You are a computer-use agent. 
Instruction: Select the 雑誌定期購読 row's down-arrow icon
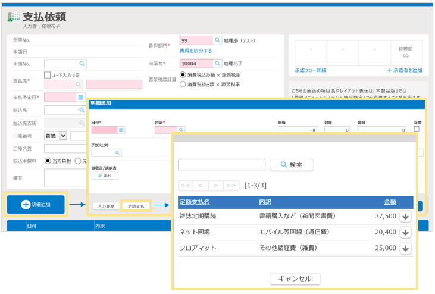pos(406,216)
